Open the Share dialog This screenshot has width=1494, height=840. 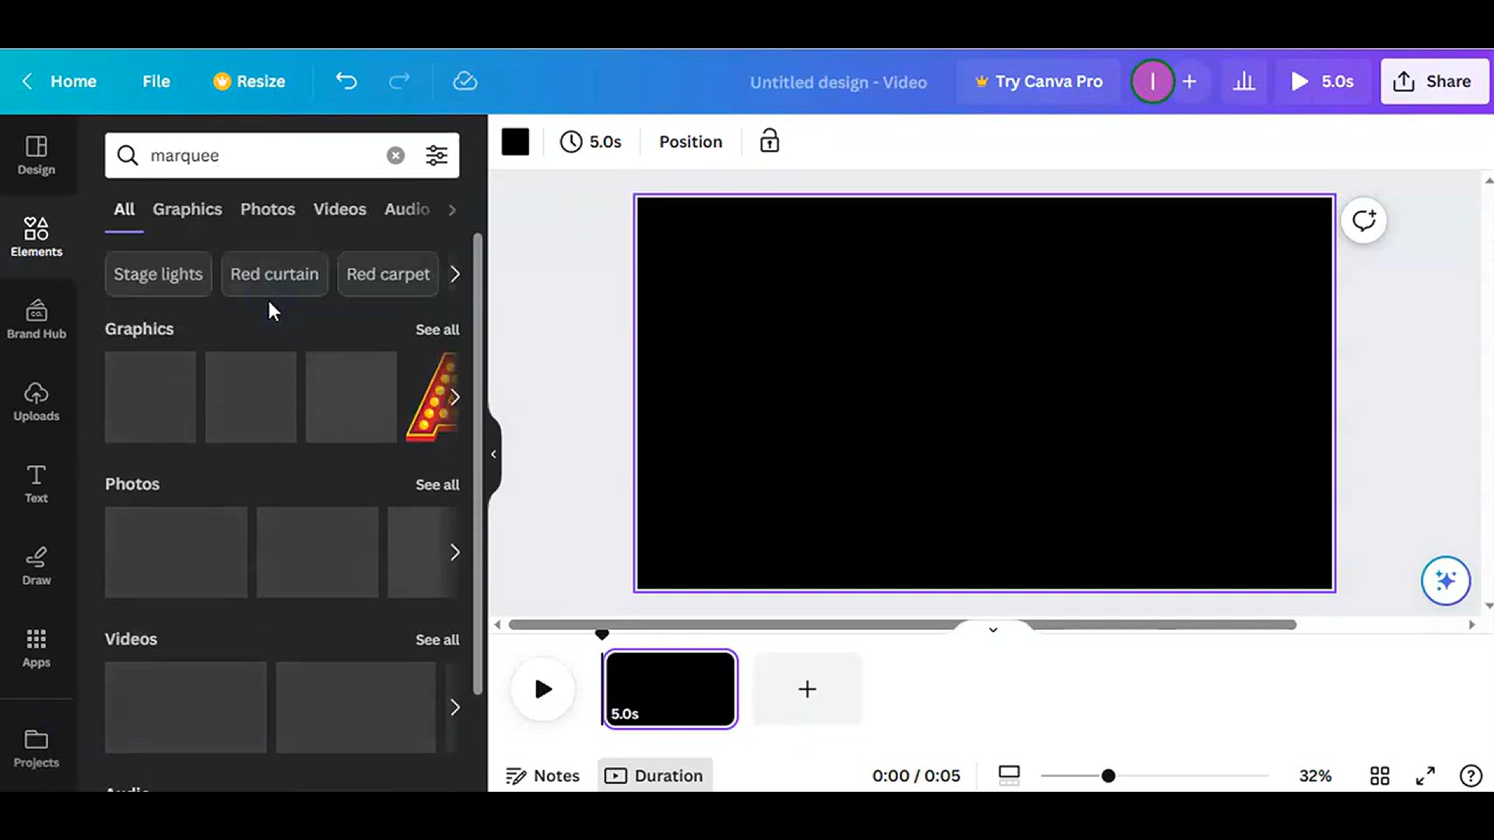pos(1434,81)
